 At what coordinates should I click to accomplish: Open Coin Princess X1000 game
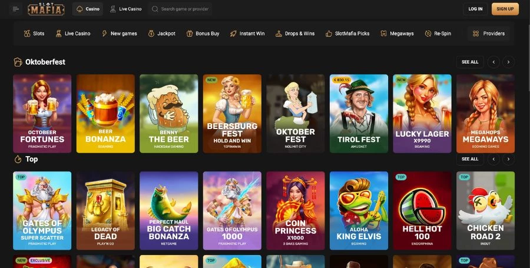[x=296, y=210]
